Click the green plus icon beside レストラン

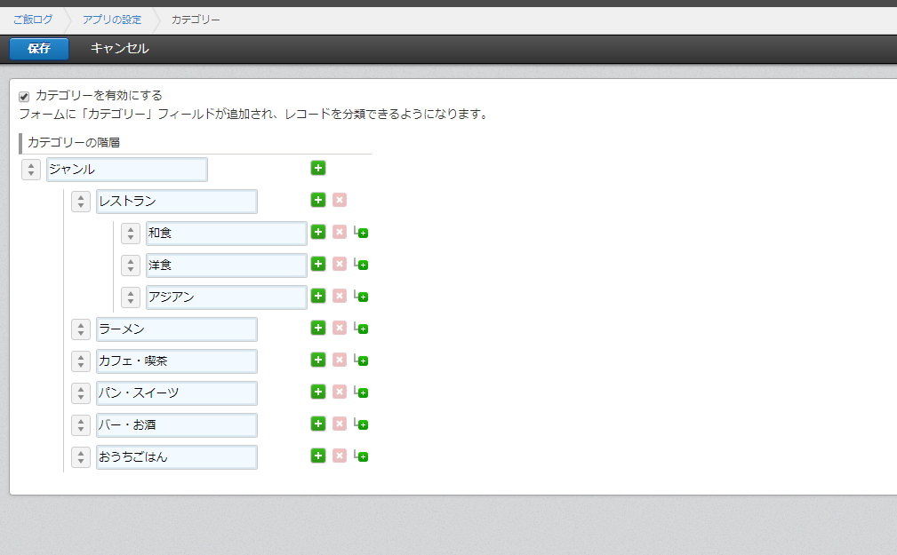(318, 200)
